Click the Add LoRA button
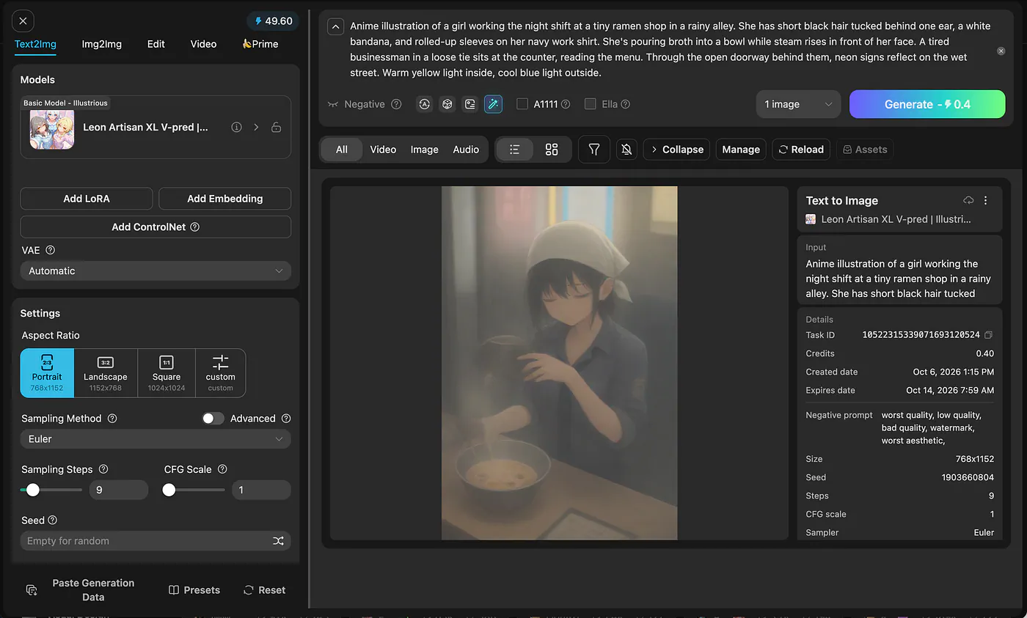The image size is (1027, 618). coord(87,199)
